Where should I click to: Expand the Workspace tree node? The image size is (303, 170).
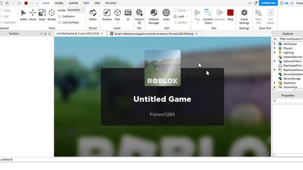275,44
